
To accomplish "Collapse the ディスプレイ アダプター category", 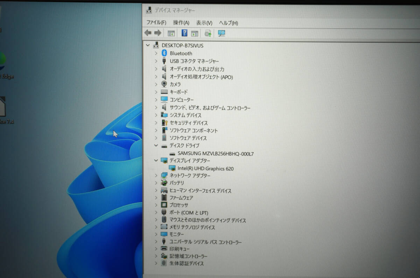I will click(x=156, y=160).
